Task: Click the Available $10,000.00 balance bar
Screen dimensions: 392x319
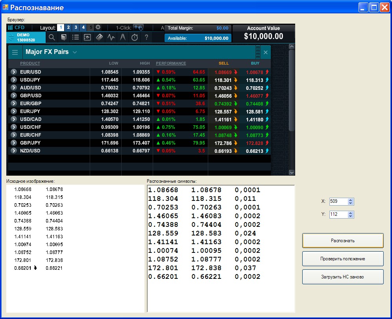Action: pos(198,38)
